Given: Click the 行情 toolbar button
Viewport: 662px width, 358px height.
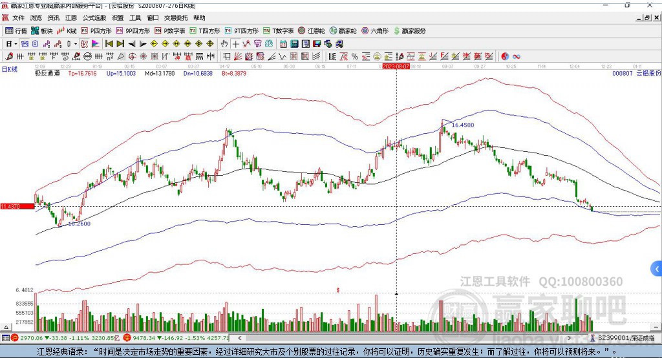Looking at the screenshot, I should tap(16, 31).
